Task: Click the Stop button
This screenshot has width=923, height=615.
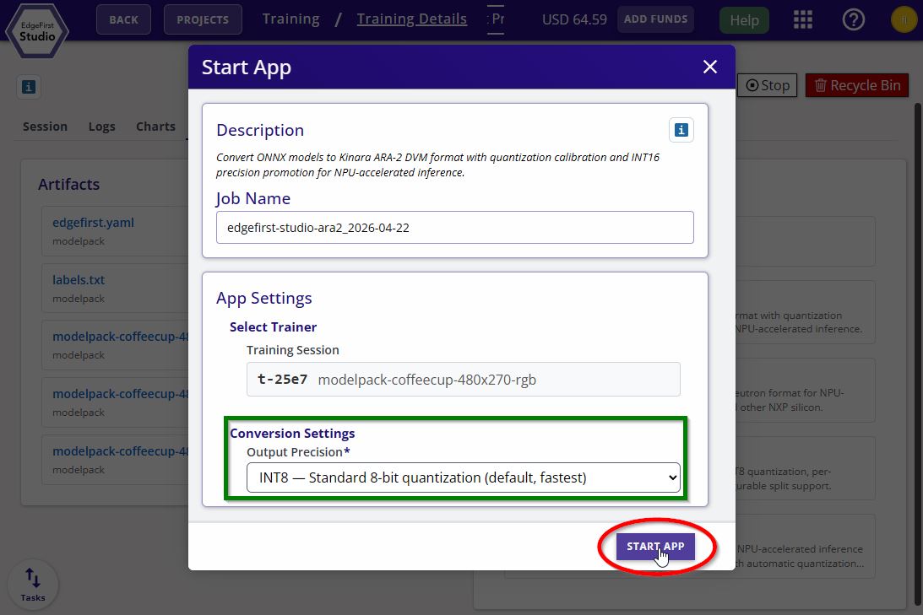Action: pos(767,86)
